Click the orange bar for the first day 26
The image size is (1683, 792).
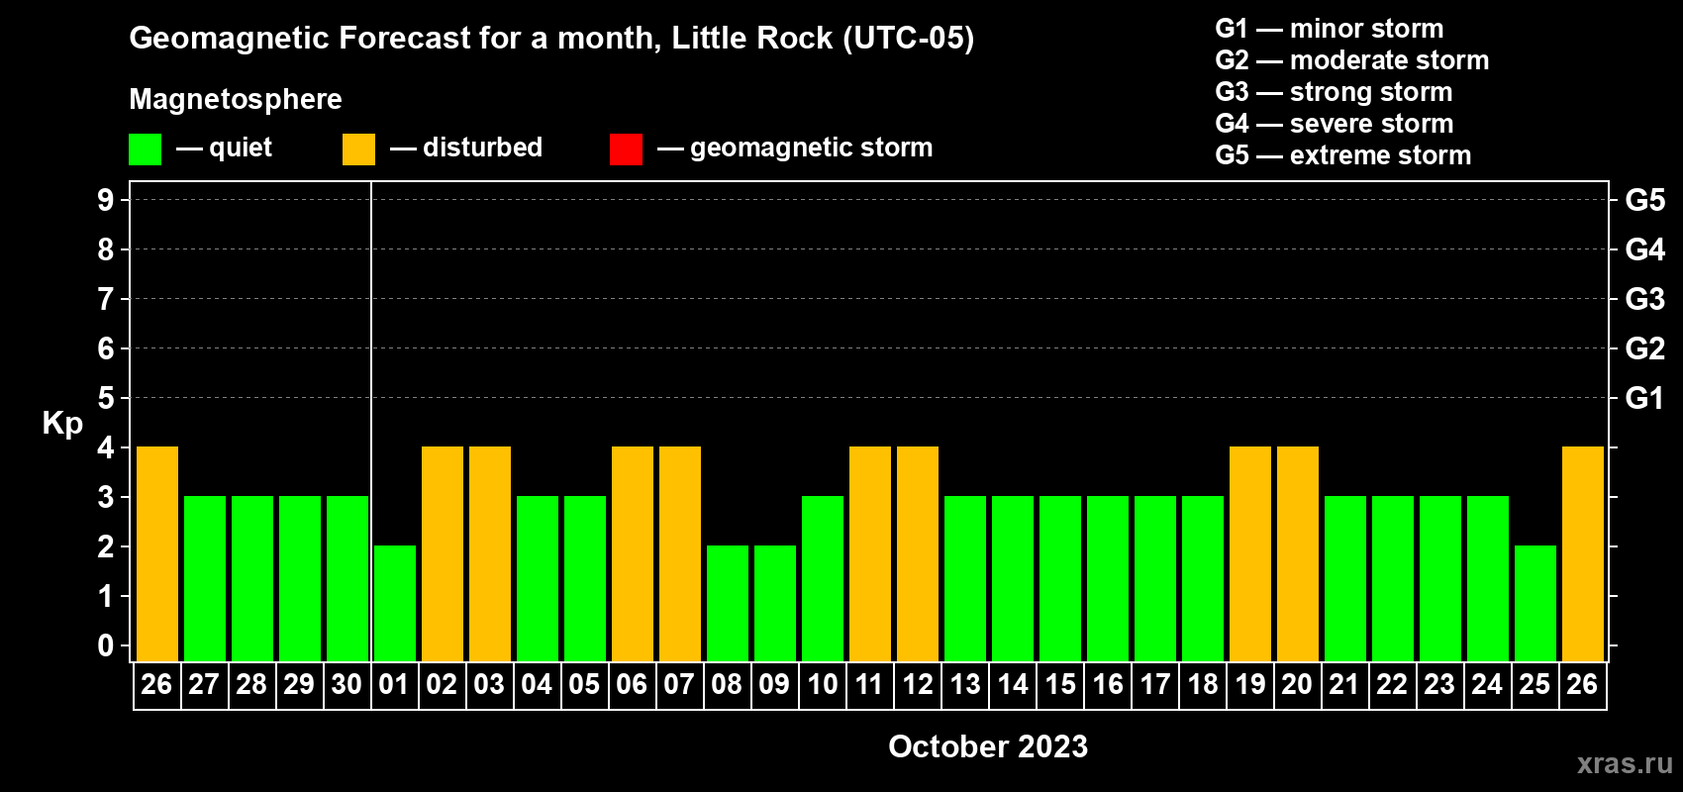[x=157, y=554]
